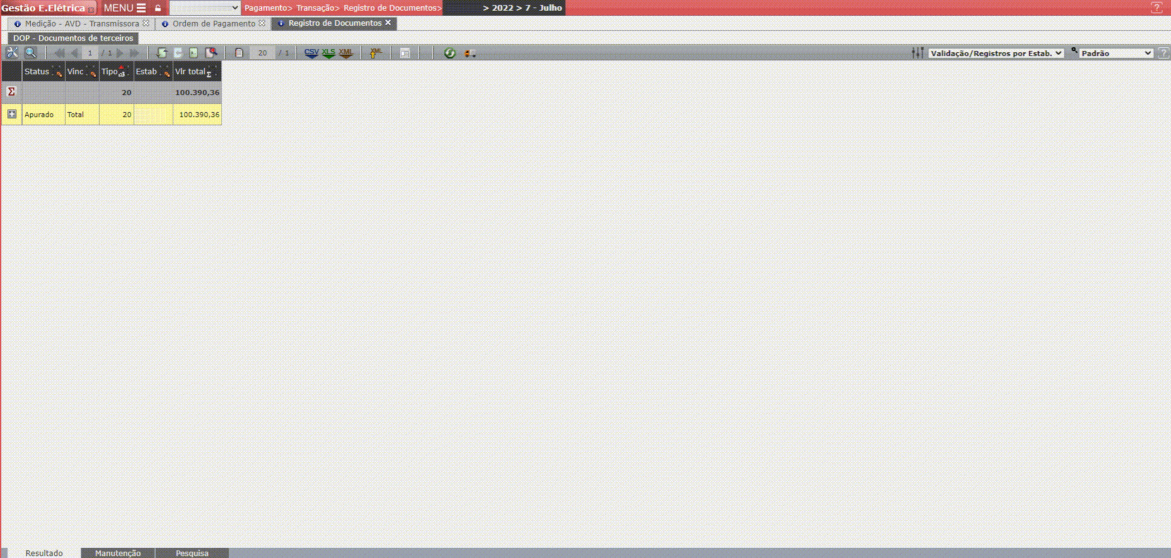This screenshot has height=558, width=1171.
Task: Click the XML import upload icon
Action: (x=376, y=53)
